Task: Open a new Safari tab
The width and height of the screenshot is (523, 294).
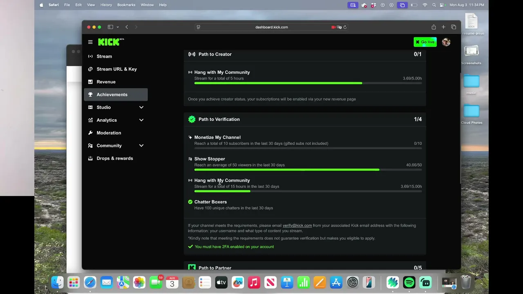Action: (443, 27)
